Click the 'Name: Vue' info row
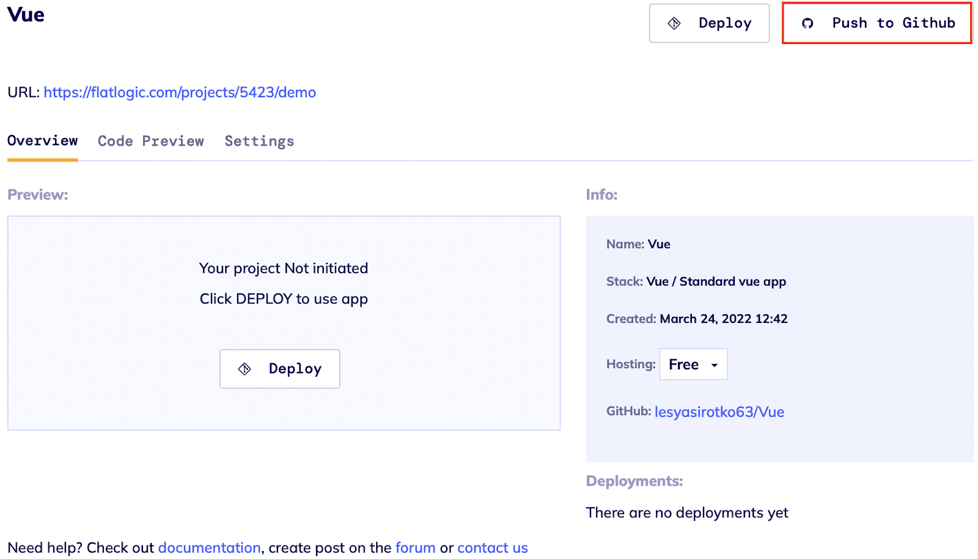This screenshot has height=559, width=978. (638, 244)
